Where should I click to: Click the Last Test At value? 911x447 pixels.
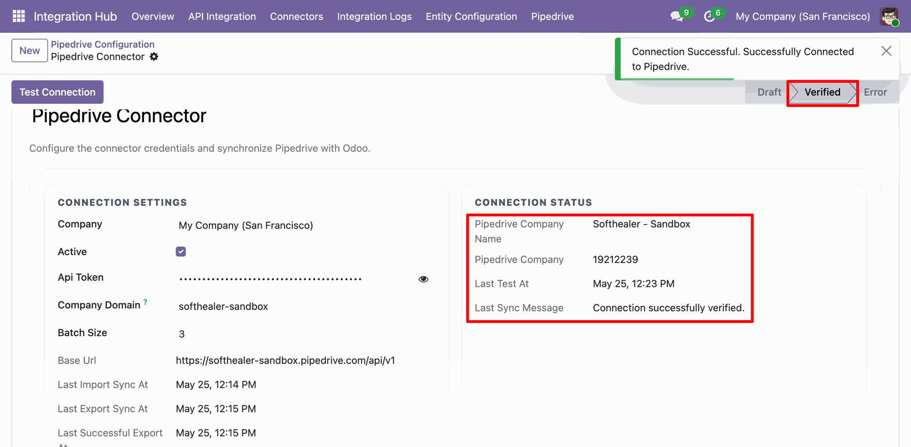point(633,284)
